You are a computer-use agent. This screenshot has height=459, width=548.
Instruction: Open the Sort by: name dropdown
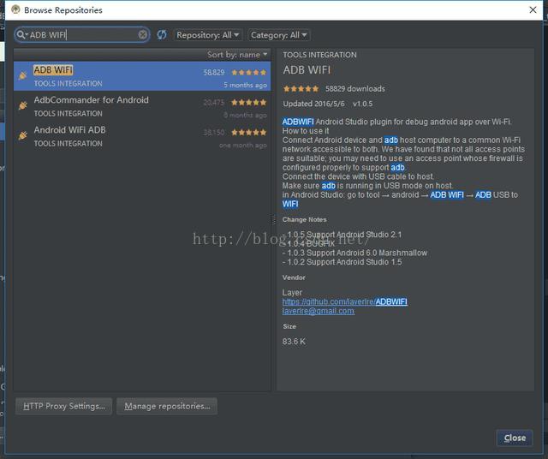pos(237,55)
